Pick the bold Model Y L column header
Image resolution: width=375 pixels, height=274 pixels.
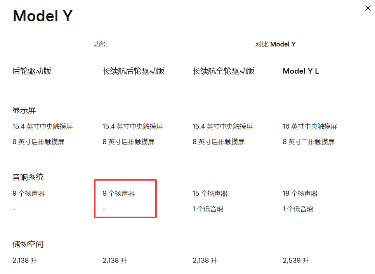(301, 71)
